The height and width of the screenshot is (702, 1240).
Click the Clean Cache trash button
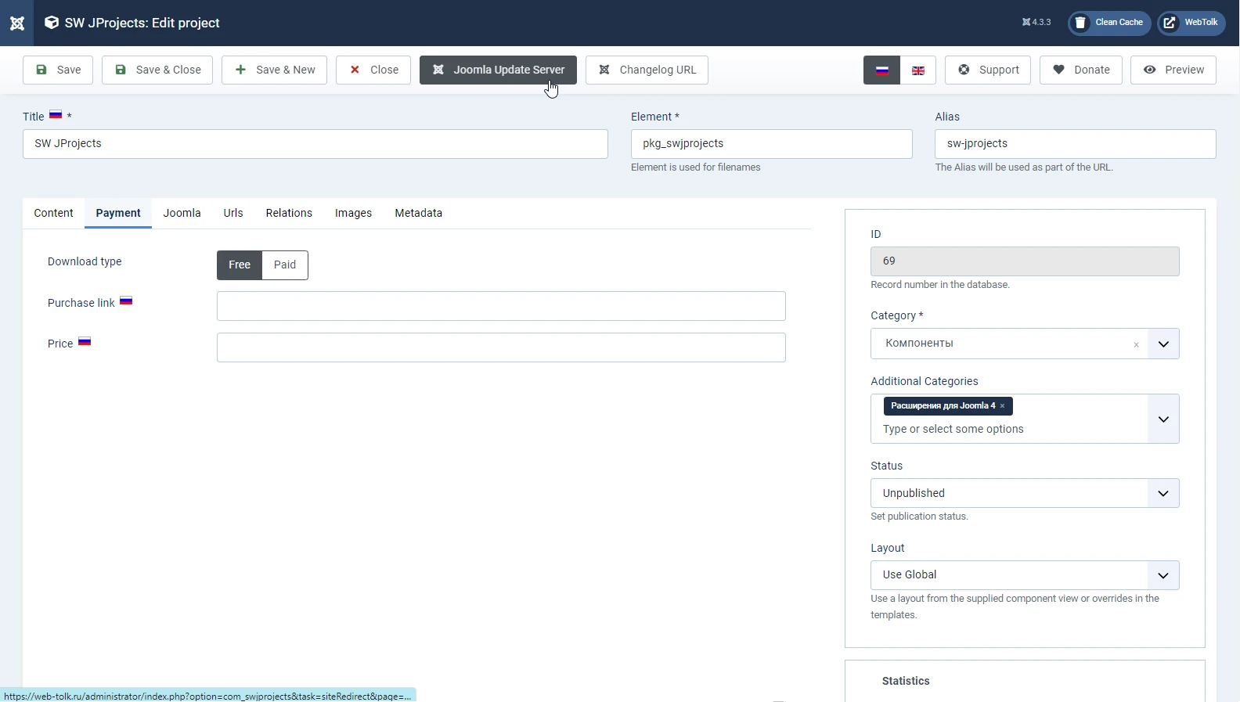[1109, 23]
